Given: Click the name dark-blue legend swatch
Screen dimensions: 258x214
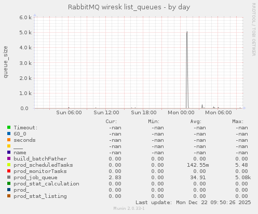Looking at the screenshot, I should click(9, 152).
